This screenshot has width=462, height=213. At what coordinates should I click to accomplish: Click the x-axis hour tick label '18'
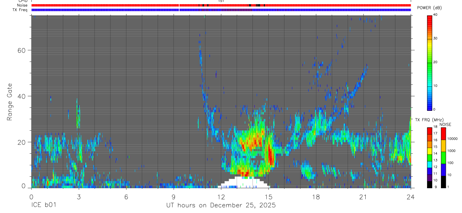click(316, 197)
